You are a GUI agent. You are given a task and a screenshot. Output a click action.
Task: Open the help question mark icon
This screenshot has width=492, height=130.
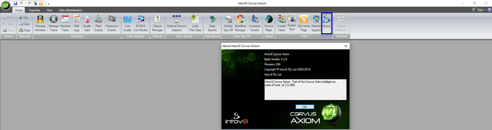[x=489, y=10]
